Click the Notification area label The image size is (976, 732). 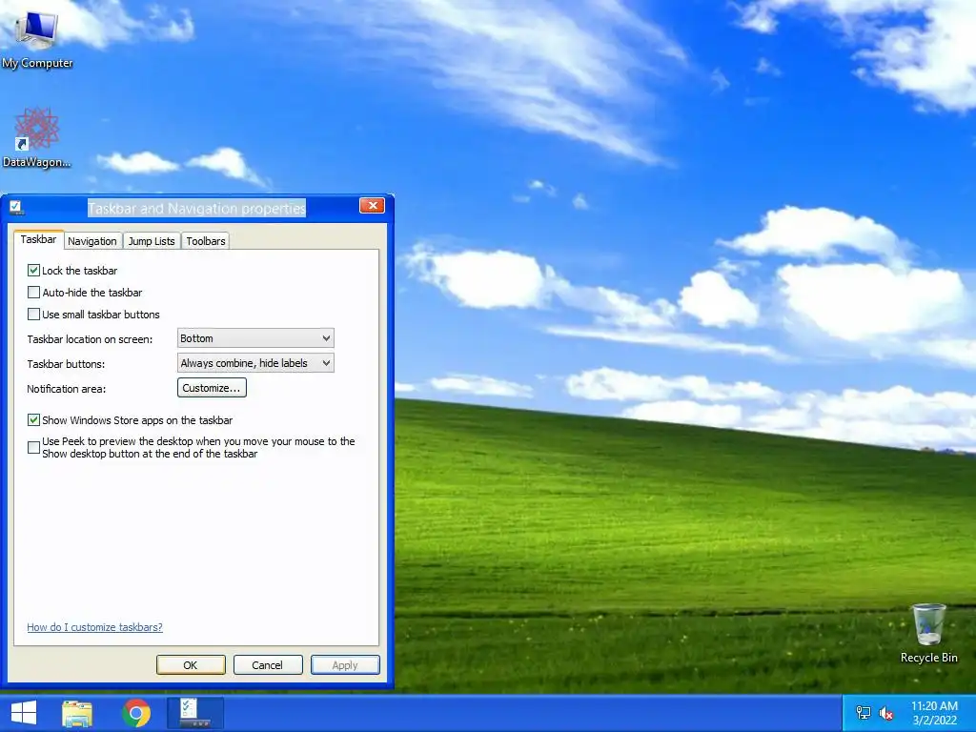tap(66, 389)
